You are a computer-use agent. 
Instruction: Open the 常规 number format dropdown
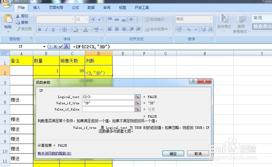point(211,19)
